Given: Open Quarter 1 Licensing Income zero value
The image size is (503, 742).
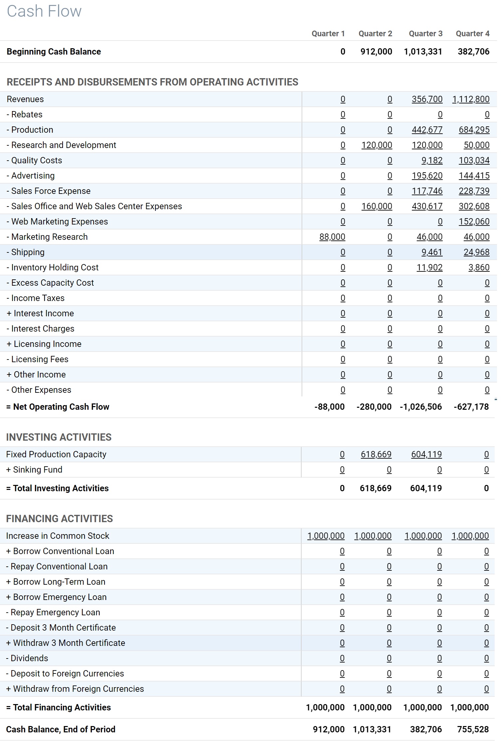Looking at the screenshot, I should click(x=343, y=344).
